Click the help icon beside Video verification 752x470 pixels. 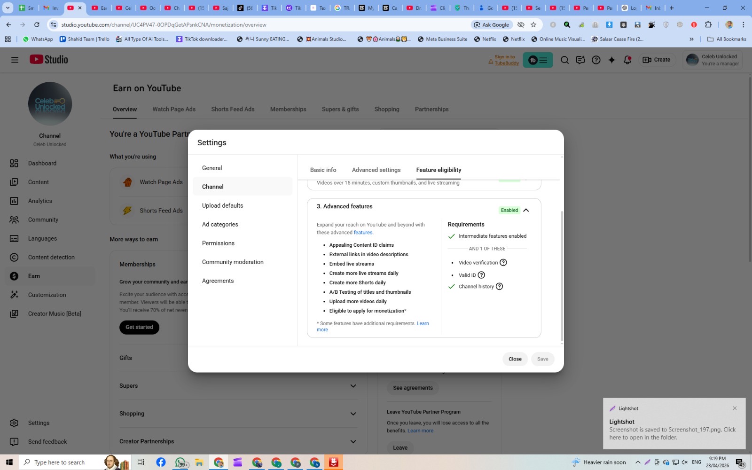[x=503, y=263]
